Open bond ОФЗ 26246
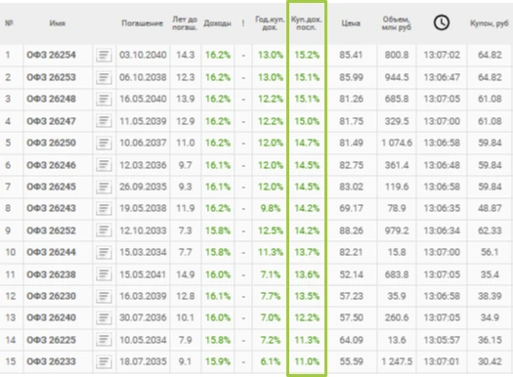Image resolution: width=513 pixels, height=377 pixels. (51, 165)
